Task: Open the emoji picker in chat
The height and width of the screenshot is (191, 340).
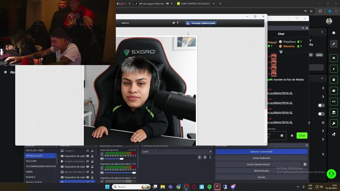Action: point(282,136)
